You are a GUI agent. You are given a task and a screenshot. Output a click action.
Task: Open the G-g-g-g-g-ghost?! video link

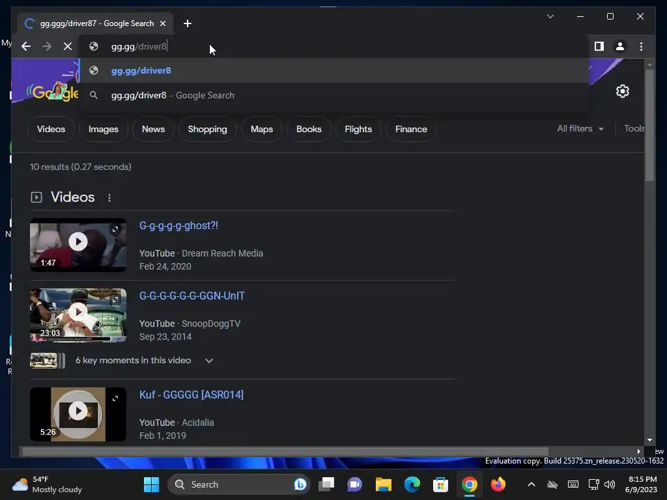coord(178,226)
